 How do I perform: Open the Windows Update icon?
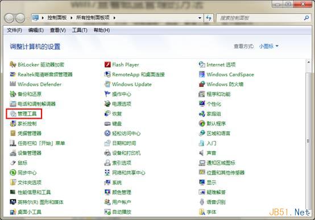[107, 84]
